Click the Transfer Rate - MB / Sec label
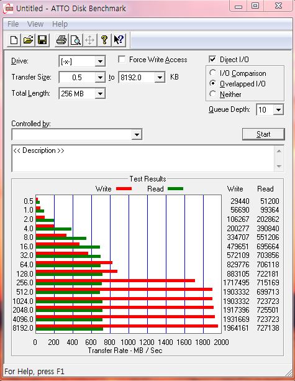The height and width of the screenshot is (381, 295). click(x=125, y=351)
